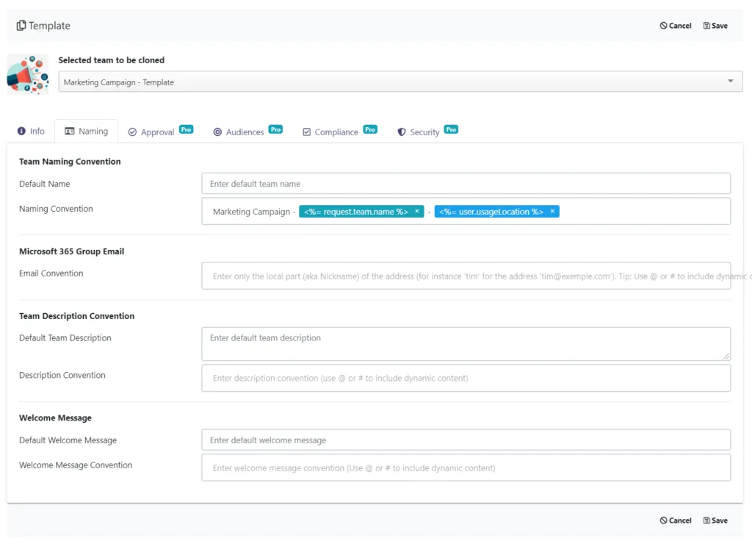This screenshot has width=752, height=544.
Task: Switch to the Info tab
Action: [x=31, y=131]
